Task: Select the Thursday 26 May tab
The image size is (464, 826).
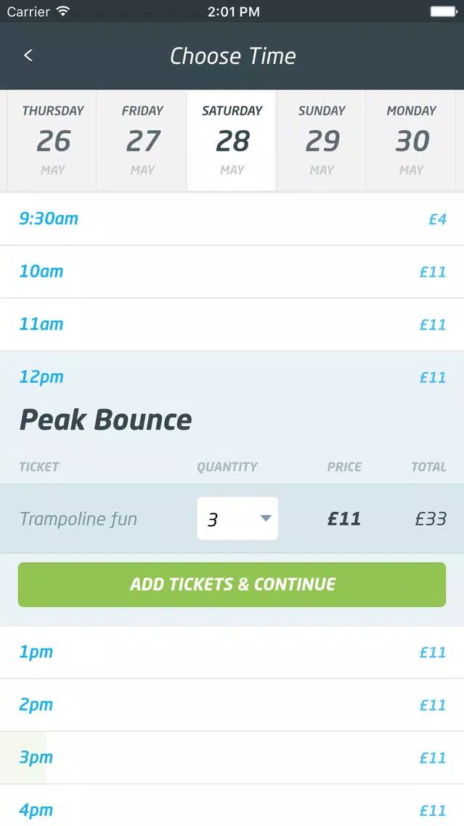Action: point(52,140)
